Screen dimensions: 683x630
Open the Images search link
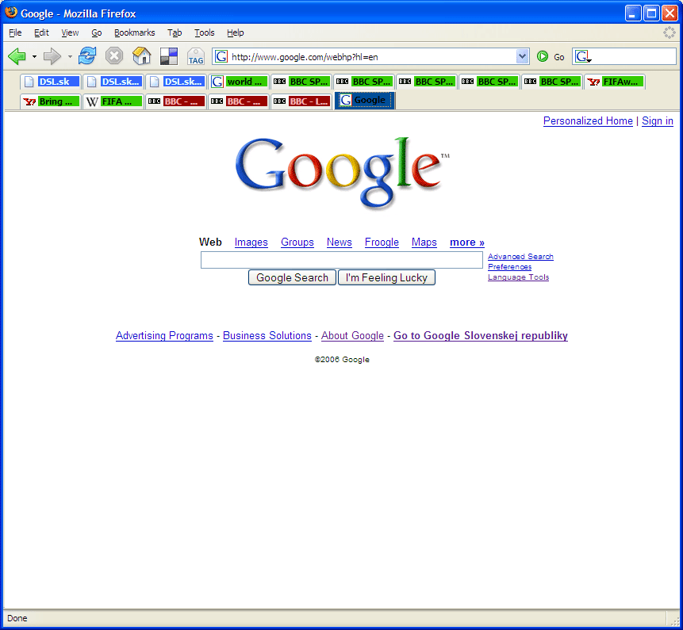(251, 242)
